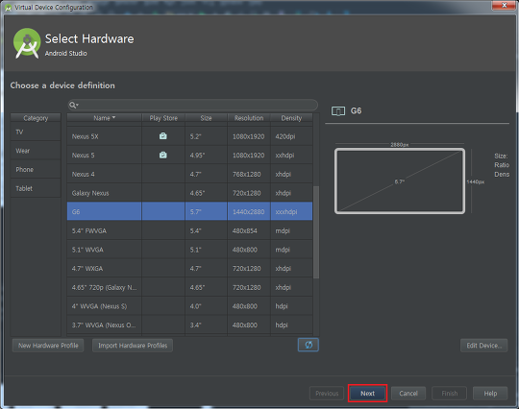
Task: Click Play Store icon in Nexus 5X row
Action: (163, 136)
